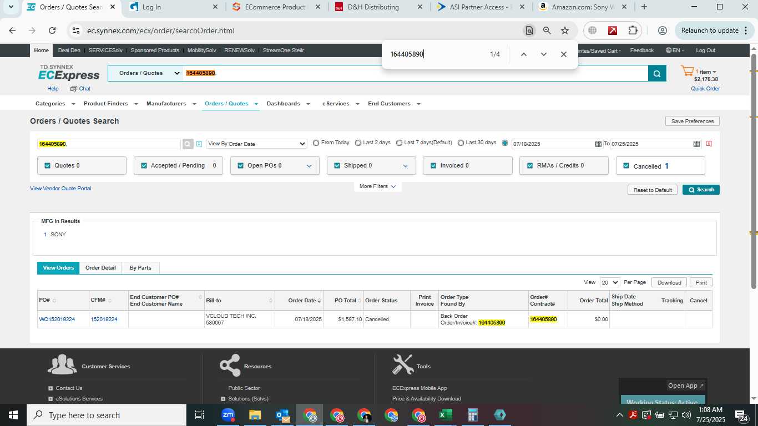
Task: Toggle the Quotes checkbox
Action: (47, 165)
